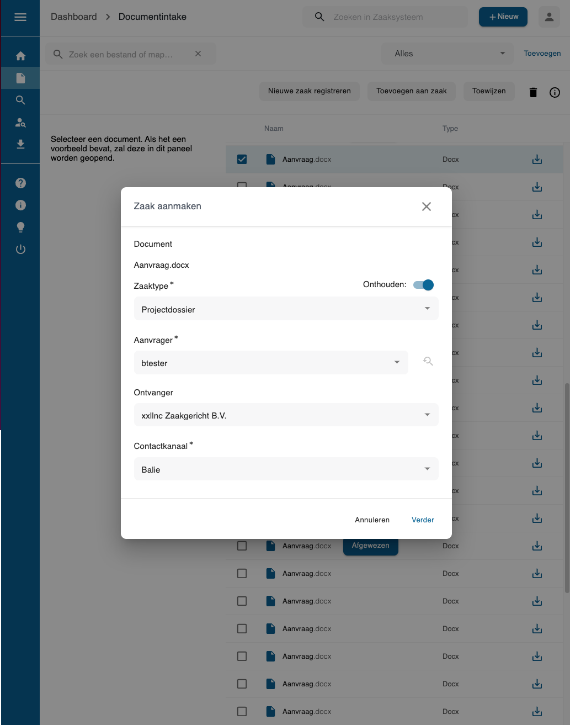570x725 pixels.
Task: Tick the checkbox of the Afgewezen row
Action: pyautogui.click(x=242, y=546)
